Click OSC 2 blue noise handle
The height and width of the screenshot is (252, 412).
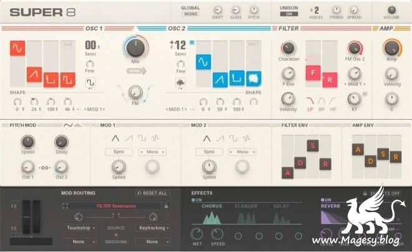(x=254, y=79)
